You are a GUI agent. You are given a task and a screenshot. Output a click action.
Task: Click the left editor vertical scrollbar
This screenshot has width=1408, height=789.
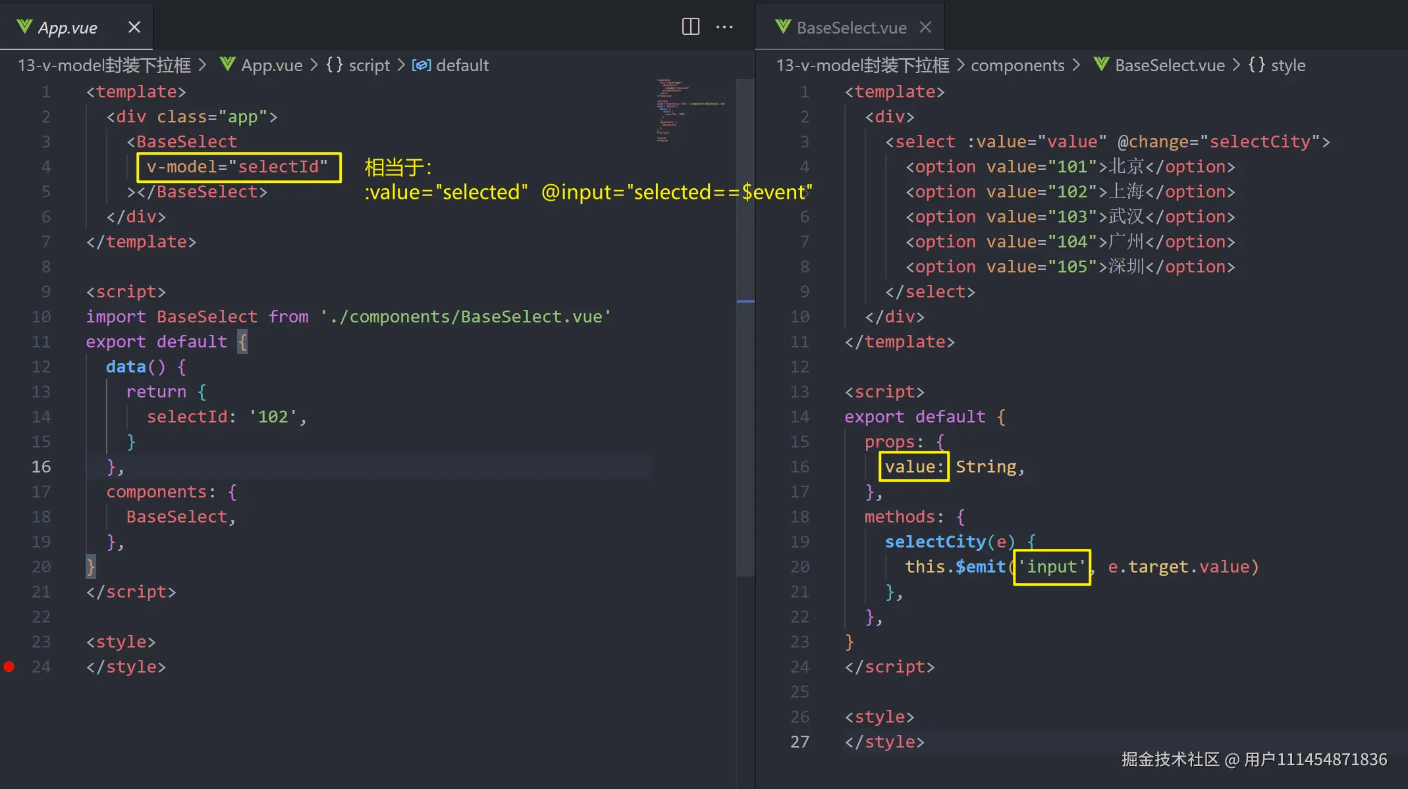pyautogui.click(x=745, y=329)
